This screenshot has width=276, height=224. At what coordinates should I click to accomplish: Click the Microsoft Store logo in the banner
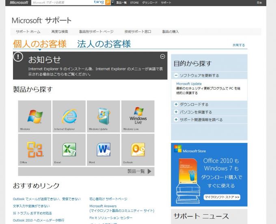pos(190,149)
